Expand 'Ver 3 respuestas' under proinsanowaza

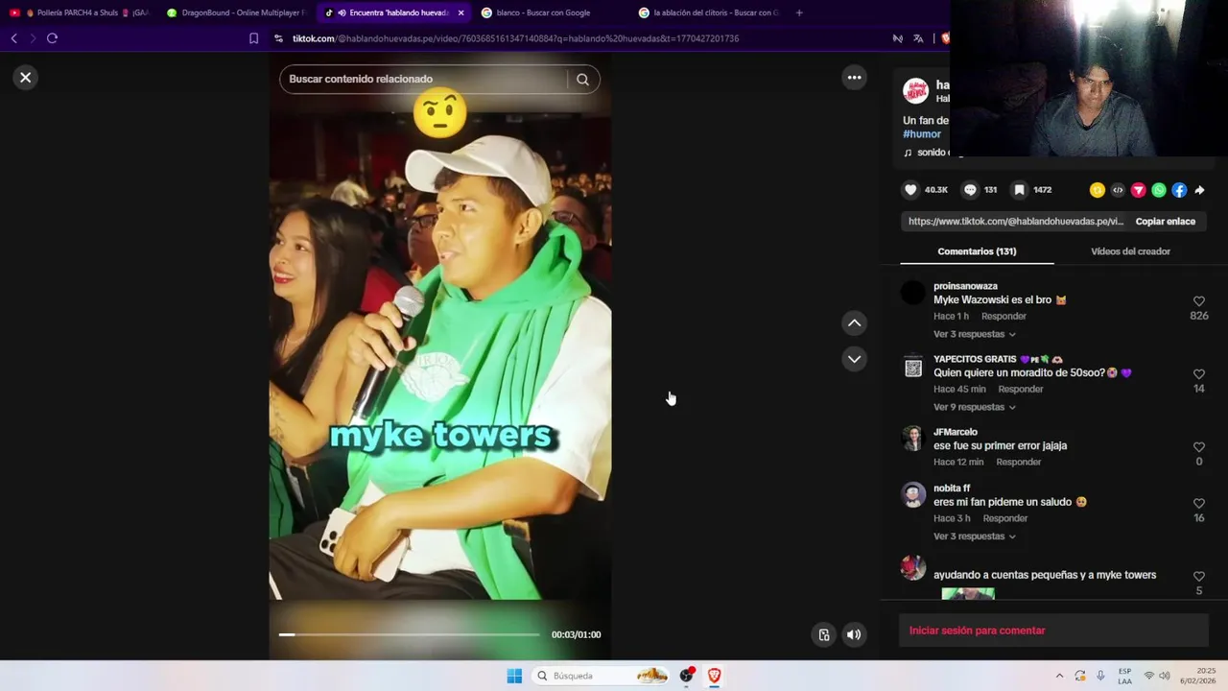975,335
